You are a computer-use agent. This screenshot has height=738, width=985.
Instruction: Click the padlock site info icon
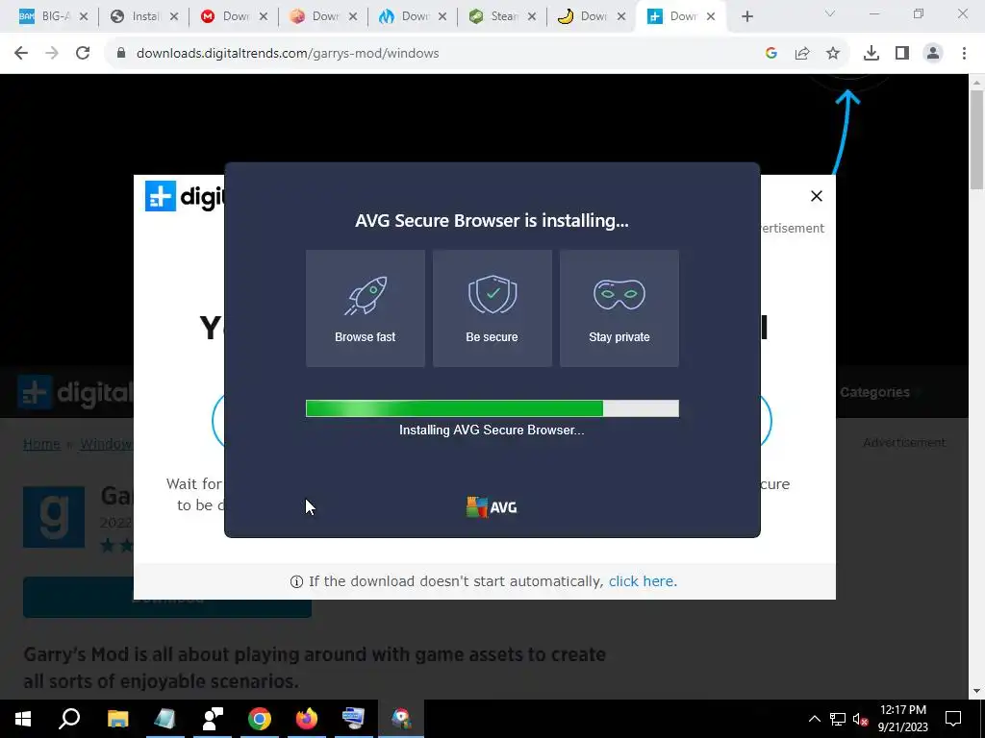121,54
